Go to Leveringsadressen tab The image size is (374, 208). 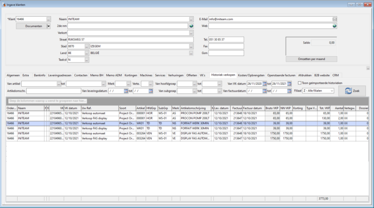(60, 75)
